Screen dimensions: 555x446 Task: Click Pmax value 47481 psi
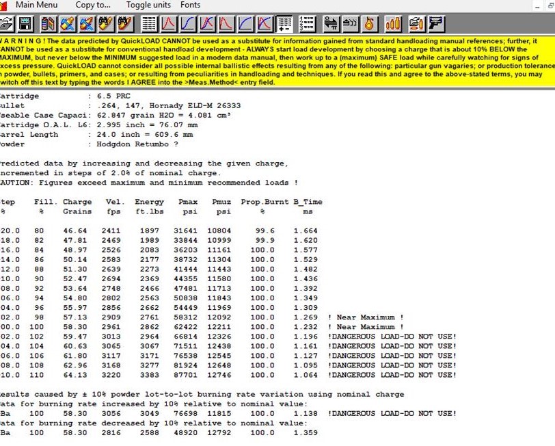tap(185, 289)
